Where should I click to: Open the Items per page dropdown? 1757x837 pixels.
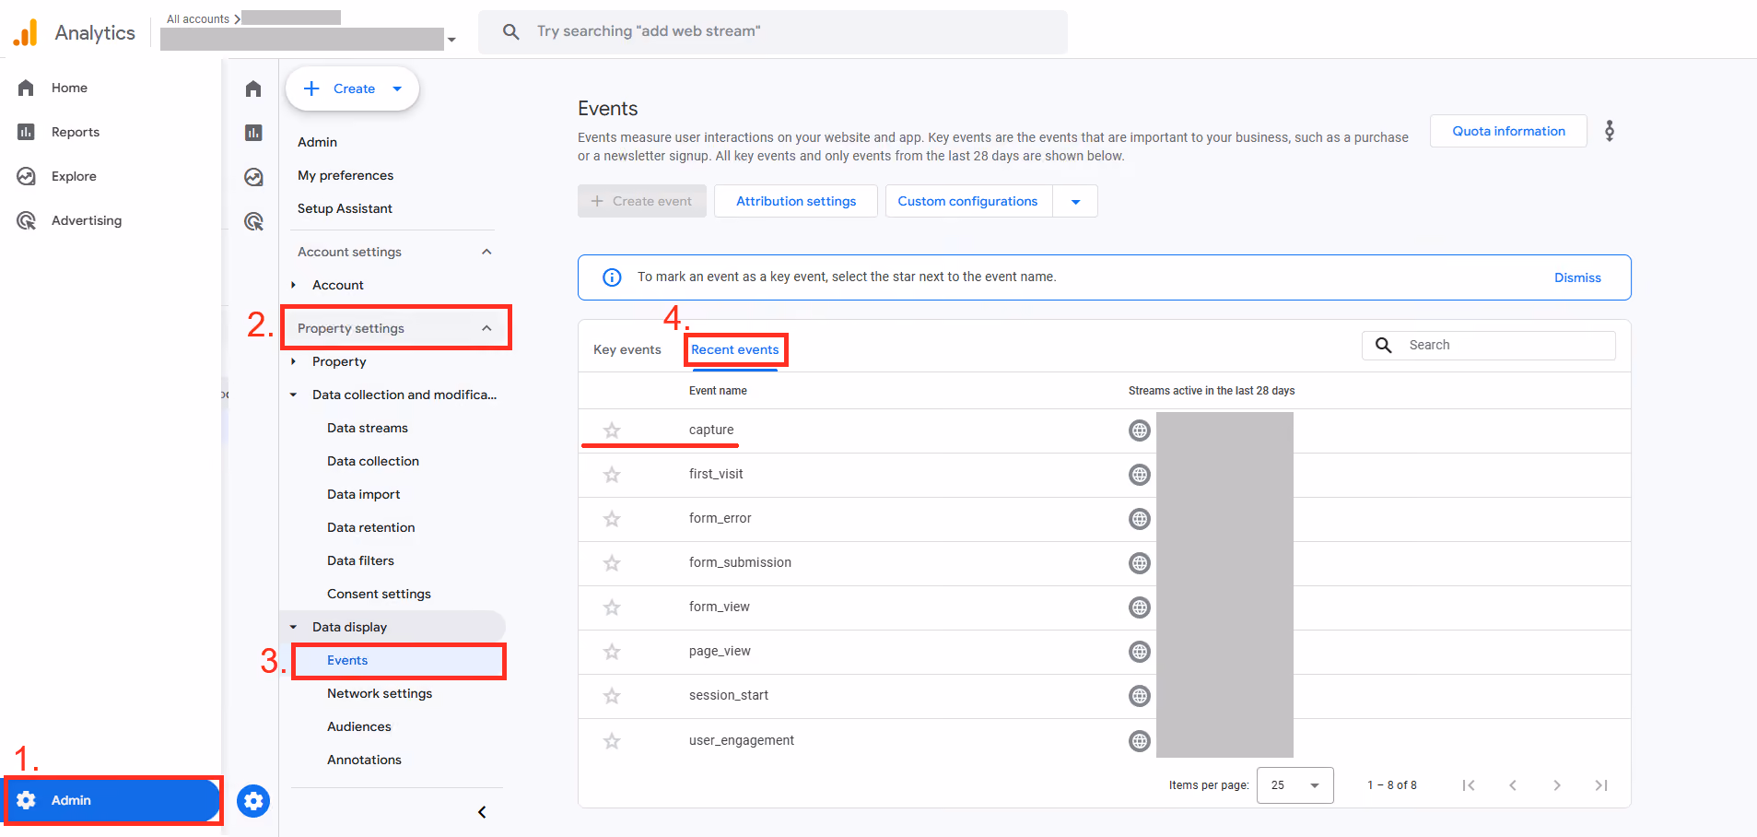click(x=1294, y=785)
